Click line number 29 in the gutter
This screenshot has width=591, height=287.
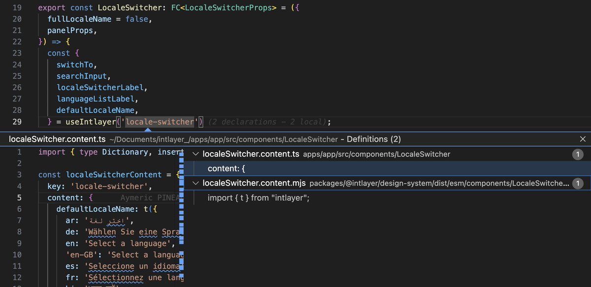pos(17,122)
